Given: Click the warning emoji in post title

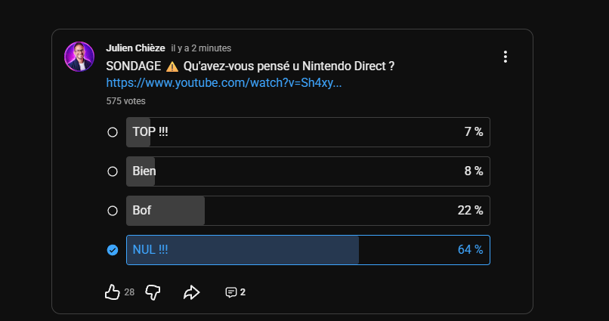Looking at the screenshot, I should (172, 66).
